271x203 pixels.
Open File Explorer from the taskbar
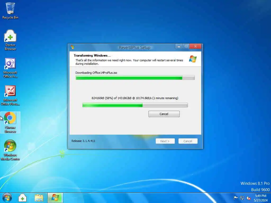(x=39, y=198)
